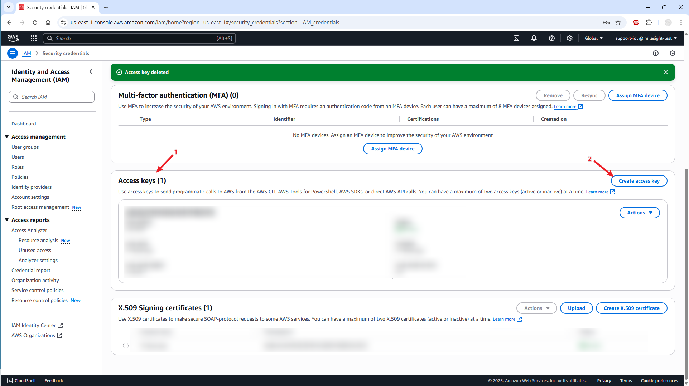Open the access key Actions dropdown
Image resolution: width=689 pixels, height=386 pixels.
(x=640, y=213)
